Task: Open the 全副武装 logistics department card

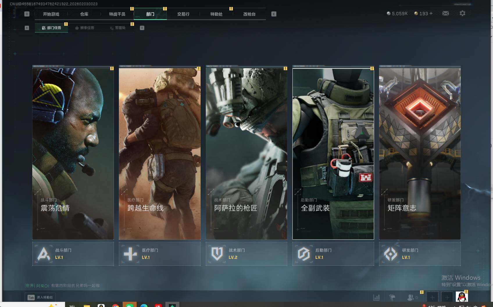Action: [x=333, y=154]
